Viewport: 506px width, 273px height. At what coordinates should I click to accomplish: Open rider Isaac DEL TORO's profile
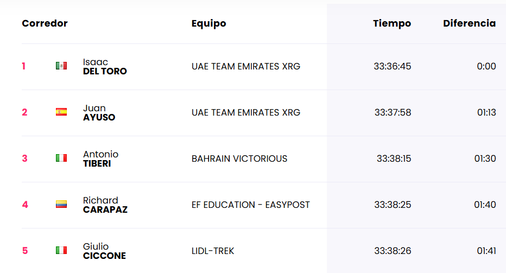point(105,66)
